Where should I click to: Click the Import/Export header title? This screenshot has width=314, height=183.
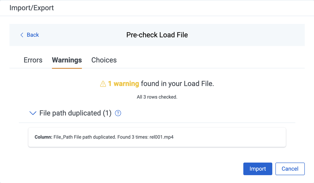point(31,8)
